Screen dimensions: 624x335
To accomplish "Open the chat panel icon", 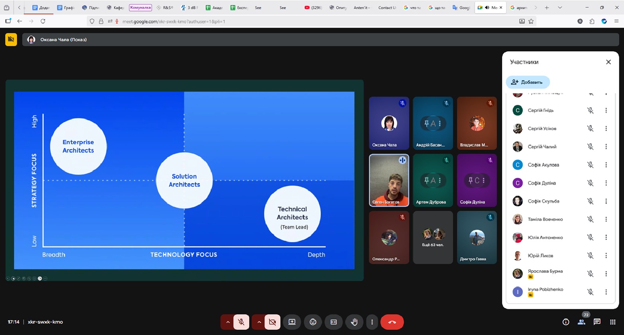I will [x=597, y=322].
